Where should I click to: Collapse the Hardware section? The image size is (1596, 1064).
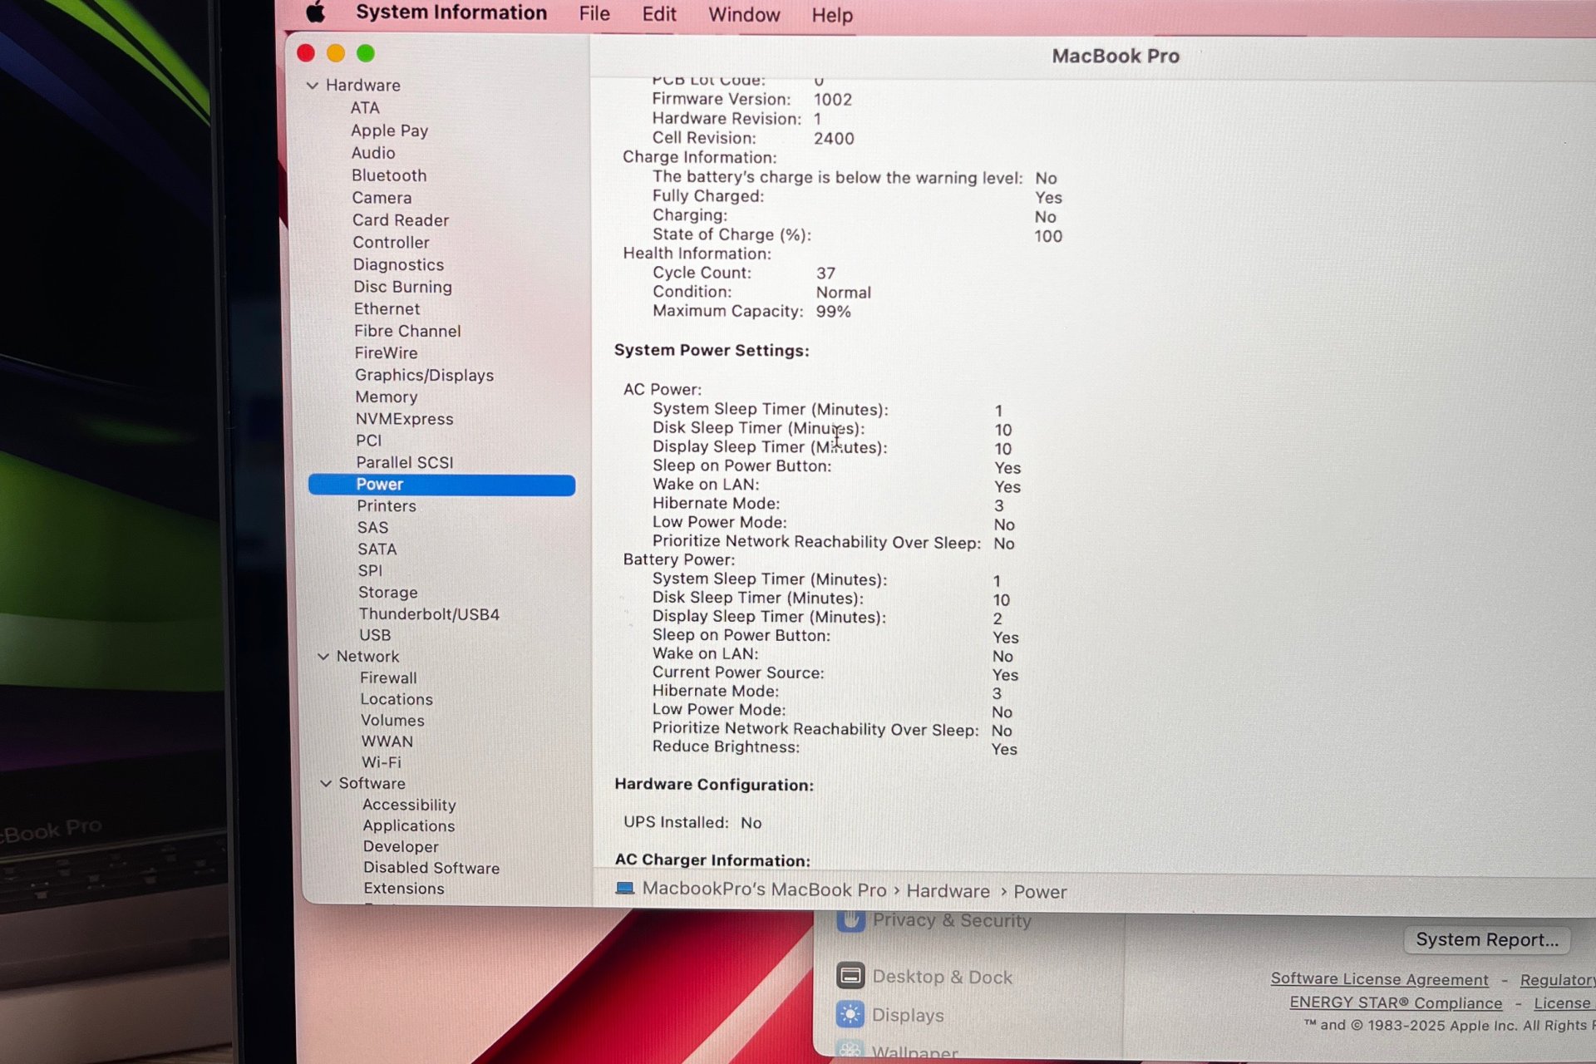[x=313, y=85]
